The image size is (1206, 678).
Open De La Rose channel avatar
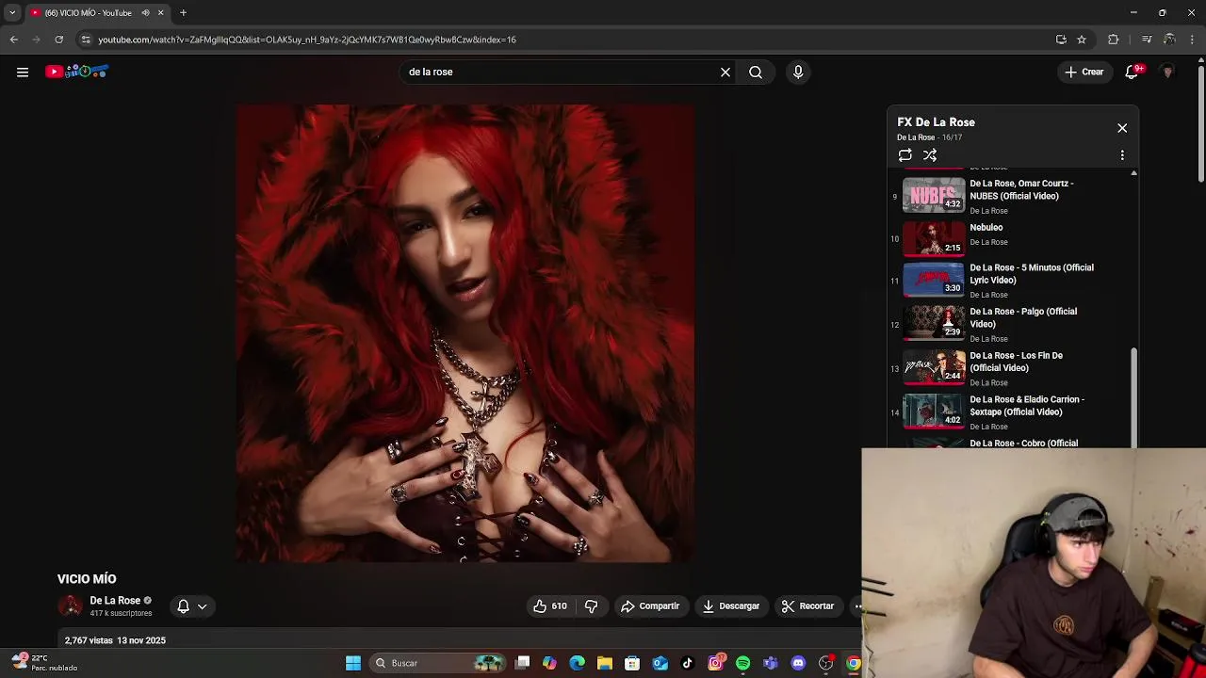(71, 606)
